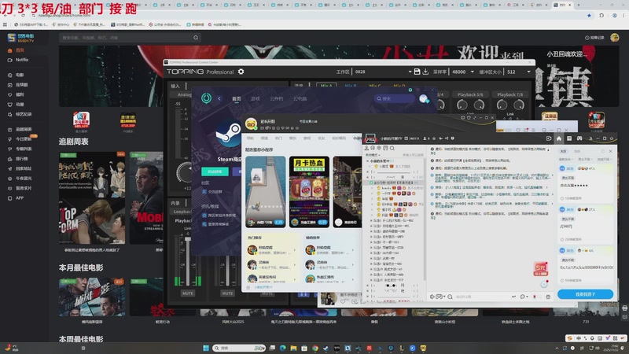629x354 pixels.
Task: Click the video play icon in YY channel header
Action: 548,138
